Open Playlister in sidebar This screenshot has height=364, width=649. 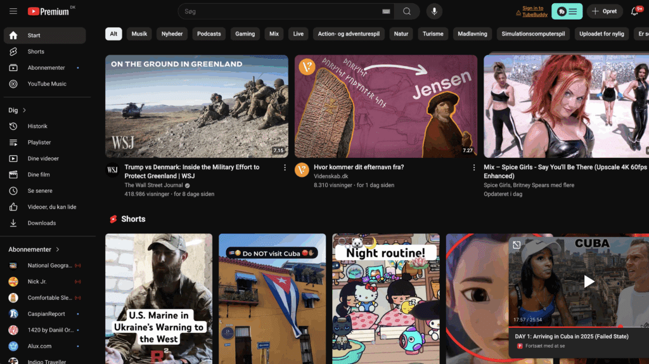(45, 143)
